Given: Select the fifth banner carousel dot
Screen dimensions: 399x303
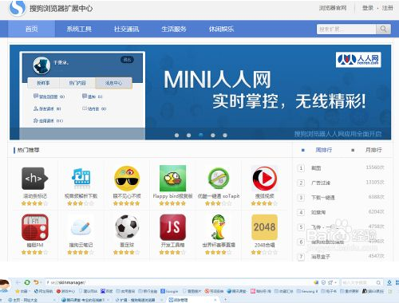Looking at the screenshot, I should pyautogui.click(x=225, y=136).
